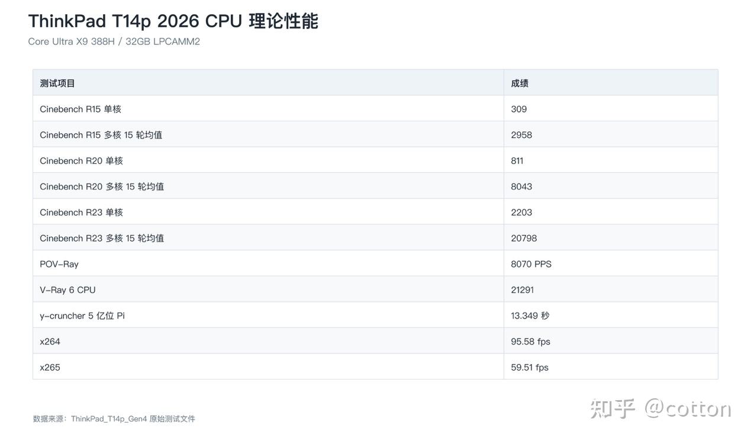
Task: Click the 测试项目 column header
Action: click(x=57, y=83)
